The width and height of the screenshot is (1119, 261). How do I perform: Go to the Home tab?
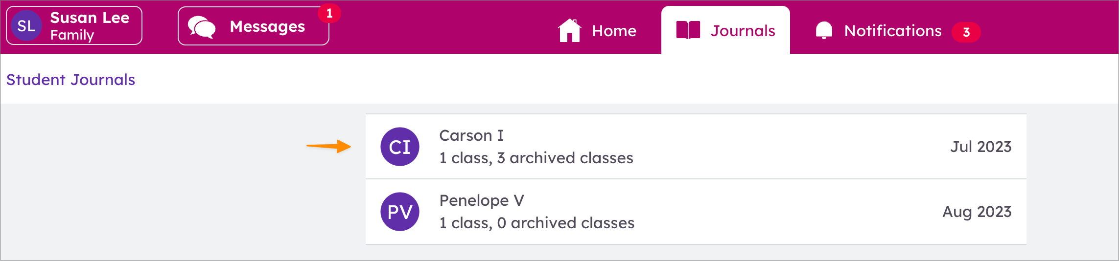click(613, 31)
